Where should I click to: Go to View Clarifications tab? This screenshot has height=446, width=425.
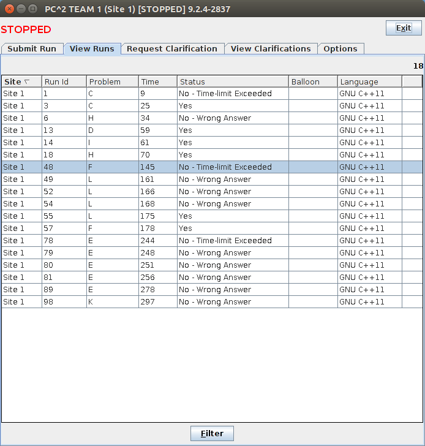tap(271, 49)
